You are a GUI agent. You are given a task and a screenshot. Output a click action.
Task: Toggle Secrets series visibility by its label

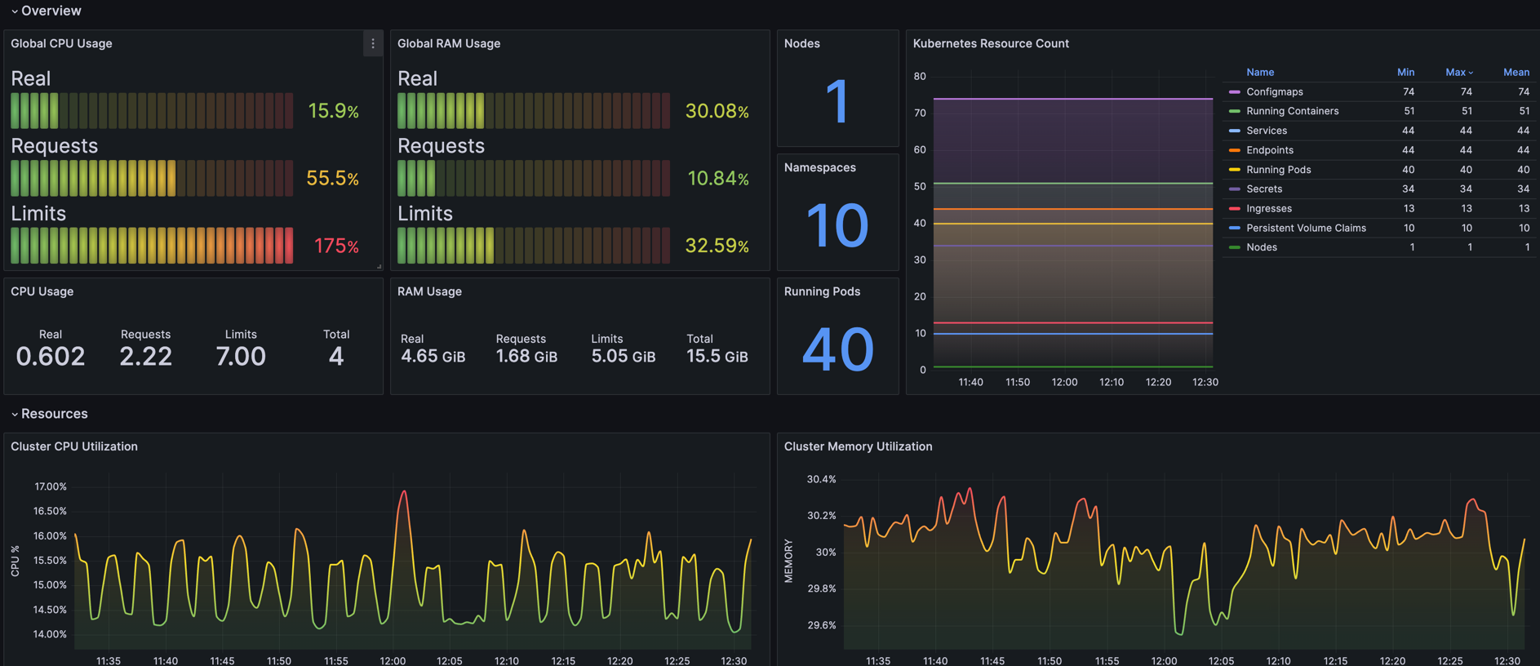coord(1264,189)
